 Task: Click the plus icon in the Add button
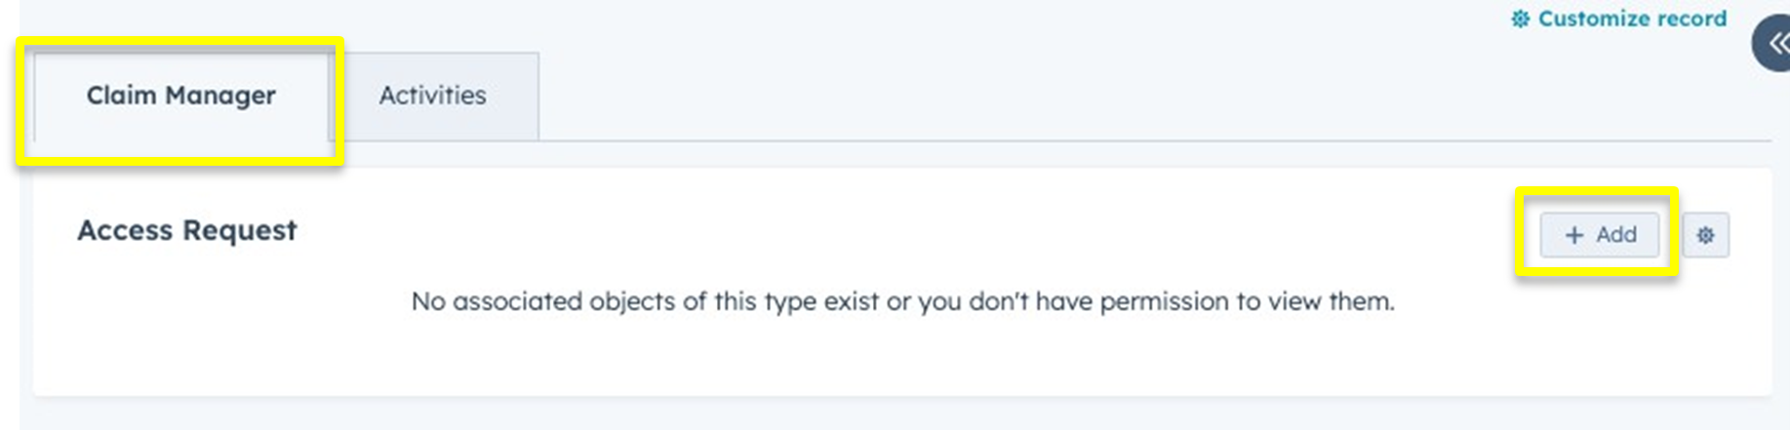tap(1574, 235)
